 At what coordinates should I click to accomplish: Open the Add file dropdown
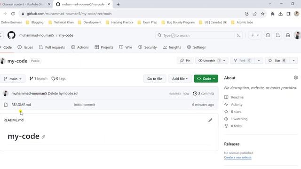pos(180,78)
